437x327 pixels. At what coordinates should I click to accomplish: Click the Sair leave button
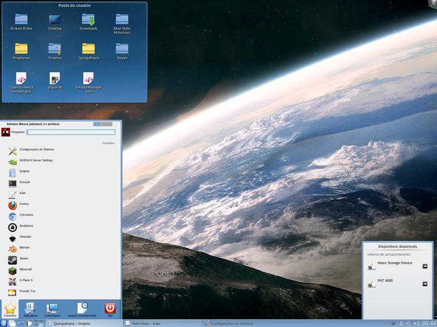(x=110, y=309)
